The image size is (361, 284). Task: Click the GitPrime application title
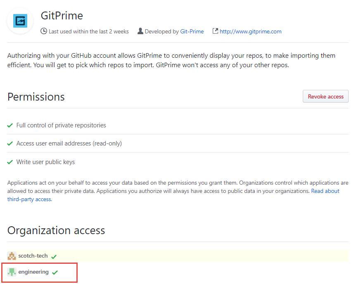[x=62, y=16]
